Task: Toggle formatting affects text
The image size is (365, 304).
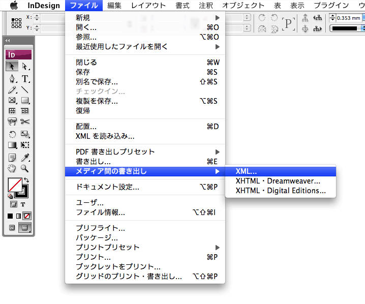Action: [23, 204]
